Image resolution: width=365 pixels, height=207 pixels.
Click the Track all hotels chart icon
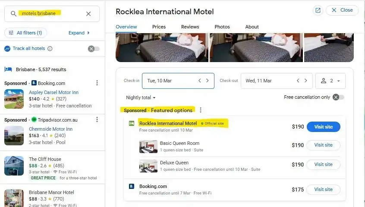[x=7, y=49]
